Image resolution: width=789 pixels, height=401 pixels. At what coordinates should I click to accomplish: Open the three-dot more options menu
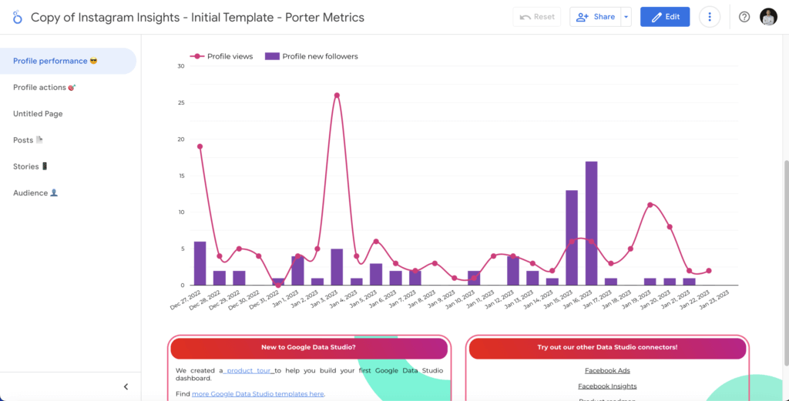pyautogui.click(x=710, y=17)
